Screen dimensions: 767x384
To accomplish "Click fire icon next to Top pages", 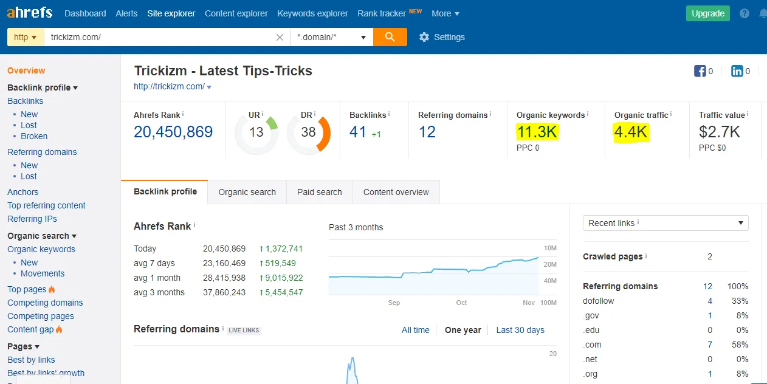I will (52, 289).
